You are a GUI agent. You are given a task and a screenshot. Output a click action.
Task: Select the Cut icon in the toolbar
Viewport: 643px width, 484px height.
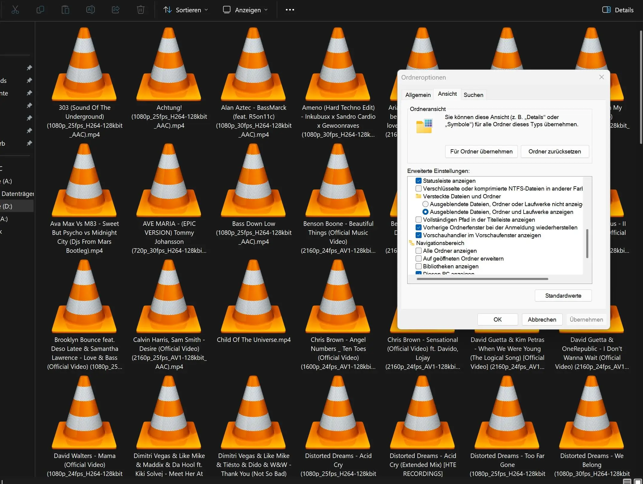click(15, 10)
